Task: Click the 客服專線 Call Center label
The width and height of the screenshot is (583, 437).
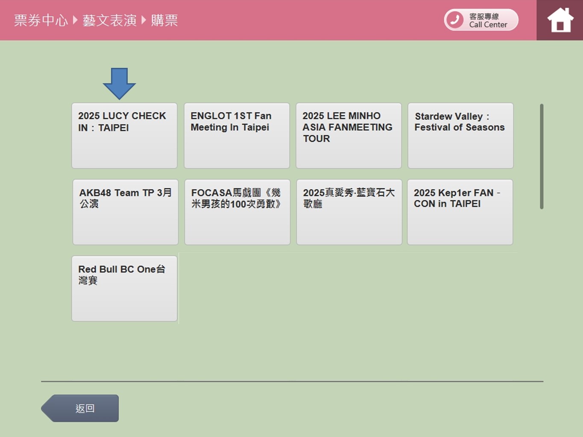Action: 487,20
